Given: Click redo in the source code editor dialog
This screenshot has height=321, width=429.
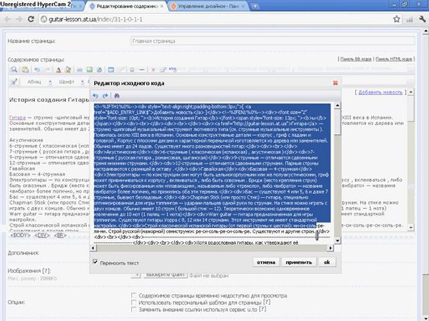Looking at the screenshot, I should click(105, 96).
